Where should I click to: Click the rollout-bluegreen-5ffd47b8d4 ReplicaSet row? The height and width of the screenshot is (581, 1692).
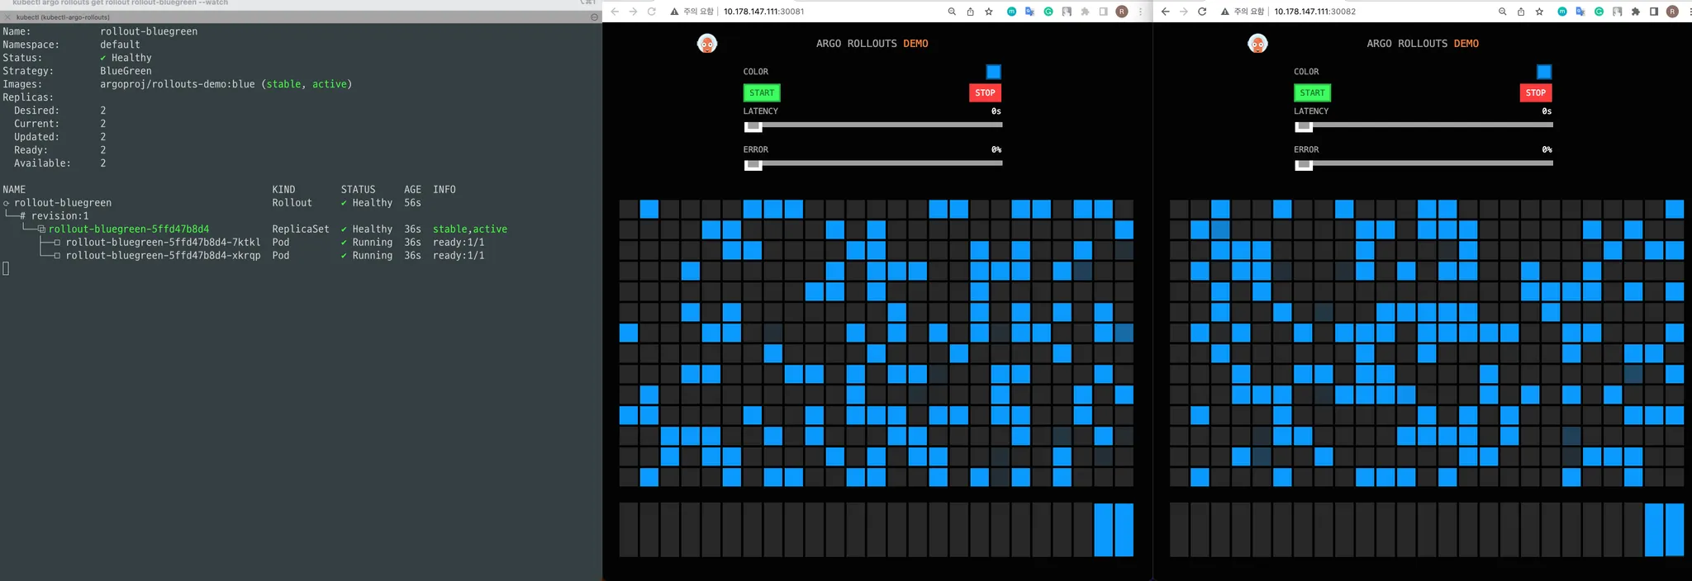[255, 229]
